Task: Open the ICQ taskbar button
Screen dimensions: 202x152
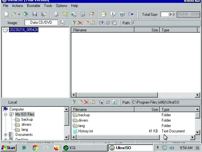Action: (85, 148)
